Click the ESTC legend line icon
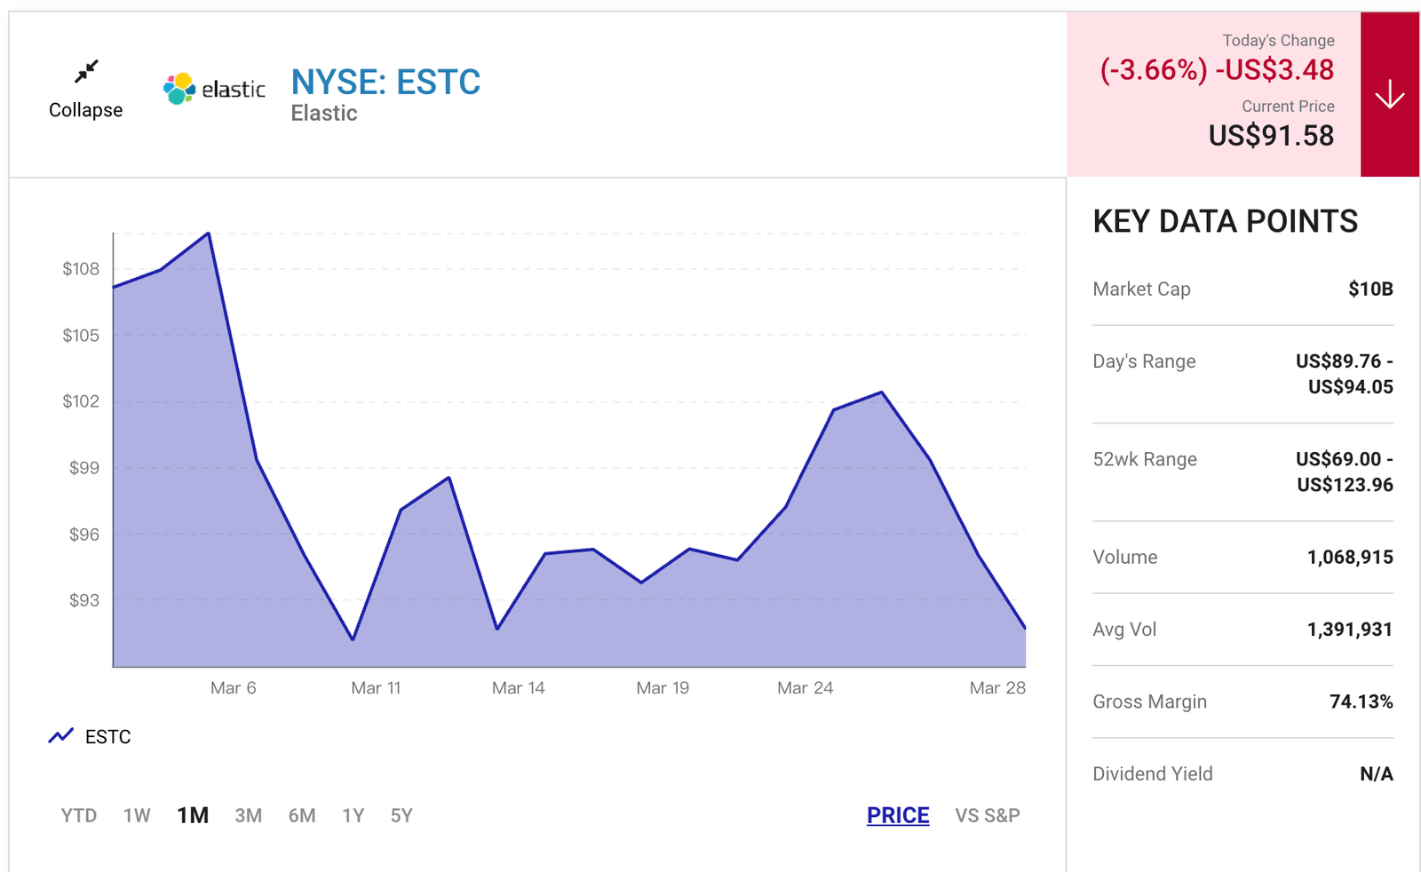1421x872 pixels. tap(61, 736)
